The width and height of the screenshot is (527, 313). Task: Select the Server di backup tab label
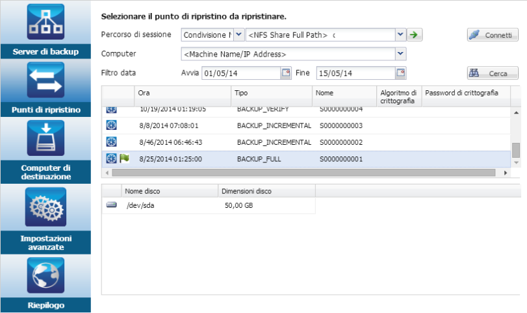click(45, 52)
